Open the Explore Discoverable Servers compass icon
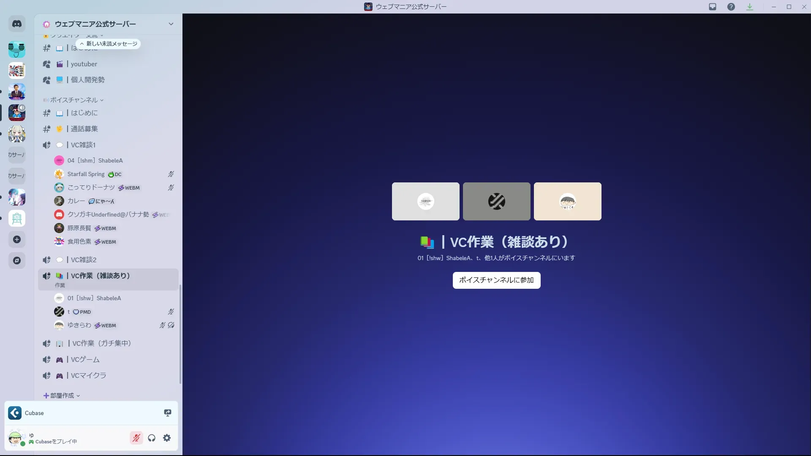The width and height of the screenshot is (811, 456). click(17, 261)
